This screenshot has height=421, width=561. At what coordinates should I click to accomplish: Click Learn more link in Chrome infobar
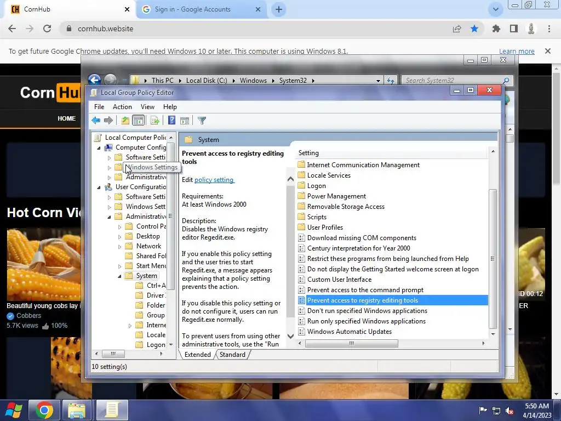pos(517,51)
